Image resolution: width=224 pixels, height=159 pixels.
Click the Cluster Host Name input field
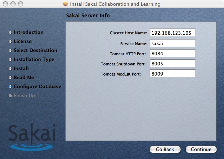pyautogui.click(x=172, y=33)
